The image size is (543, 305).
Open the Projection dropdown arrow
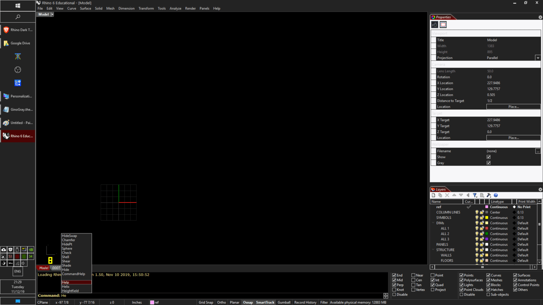click(538, 58)
